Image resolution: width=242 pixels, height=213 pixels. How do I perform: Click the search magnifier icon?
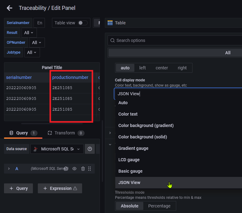[113, 40]
